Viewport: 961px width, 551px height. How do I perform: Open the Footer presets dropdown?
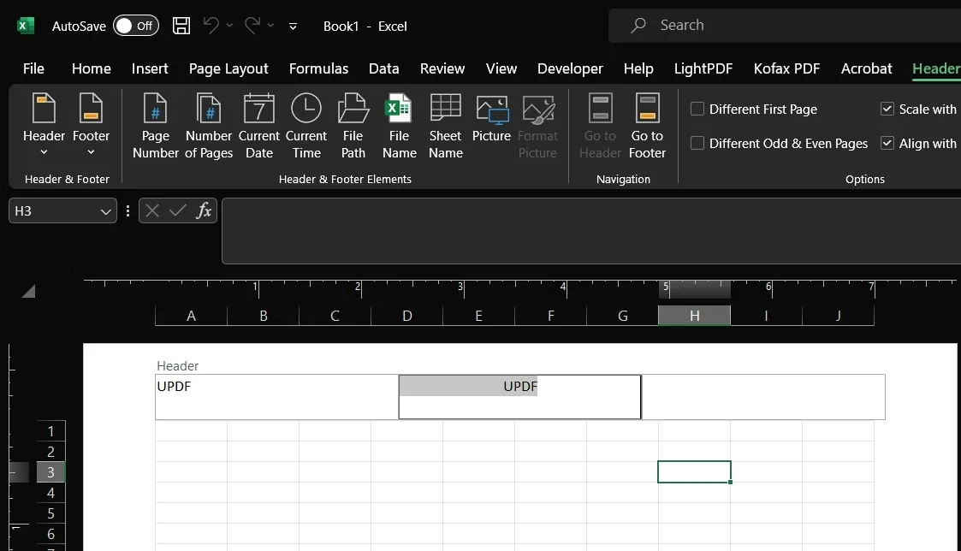point(91,127)
